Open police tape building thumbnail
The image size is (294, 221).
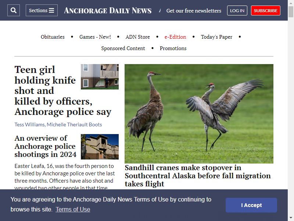(100, 147)
